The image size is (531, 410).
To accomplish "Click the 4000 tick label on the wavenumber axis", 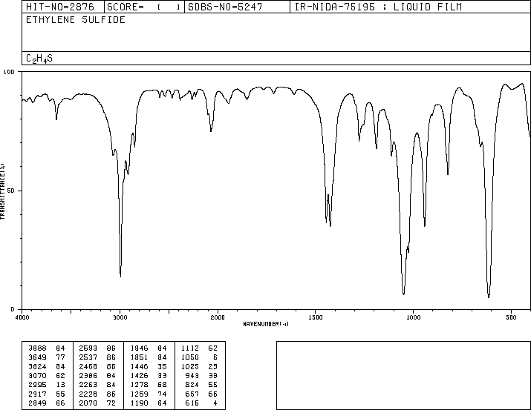I will point(22,317).
